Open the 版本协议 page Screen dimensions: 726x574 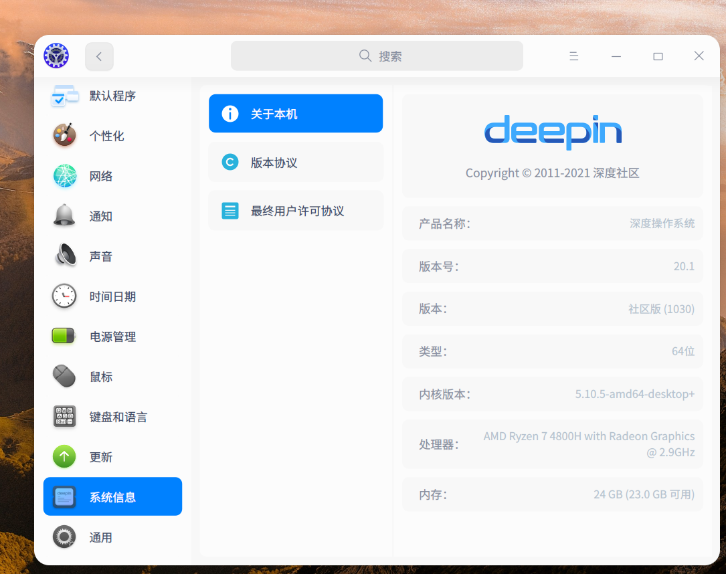click(296, 162)
